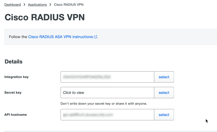Click select button beside API hostname
The image size is (217, 132).
point(164,115)
